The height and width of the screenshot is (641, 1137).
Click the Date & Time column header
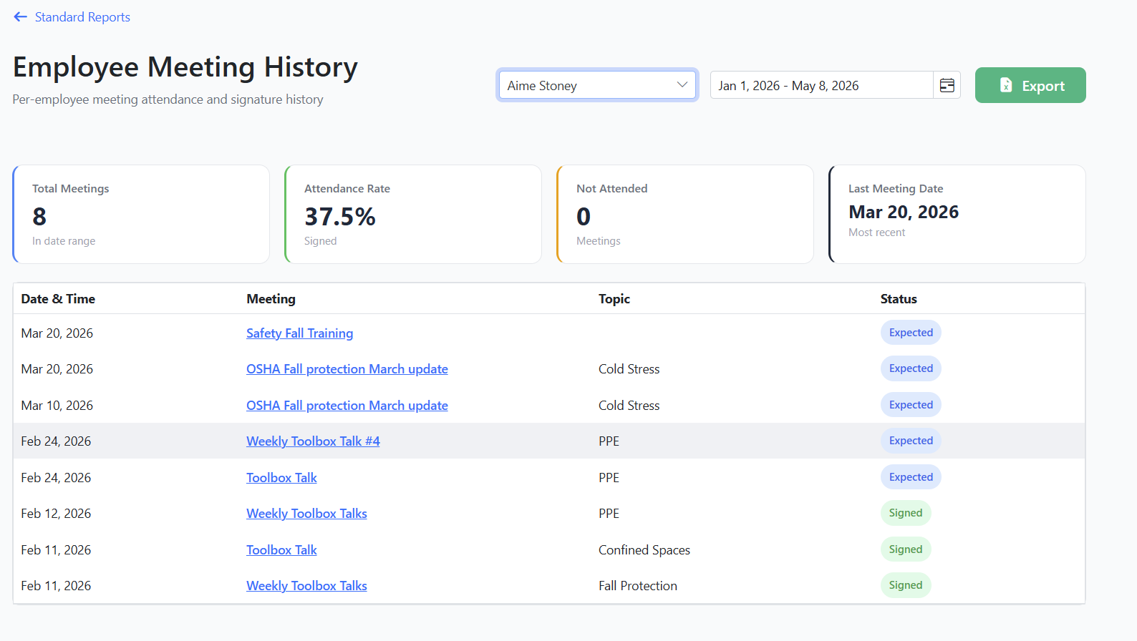click(x=58, y=298)
